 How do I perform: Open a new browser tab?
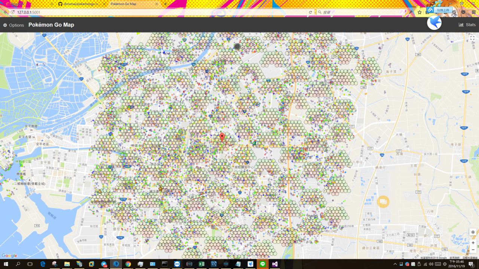tap(165, 4)
